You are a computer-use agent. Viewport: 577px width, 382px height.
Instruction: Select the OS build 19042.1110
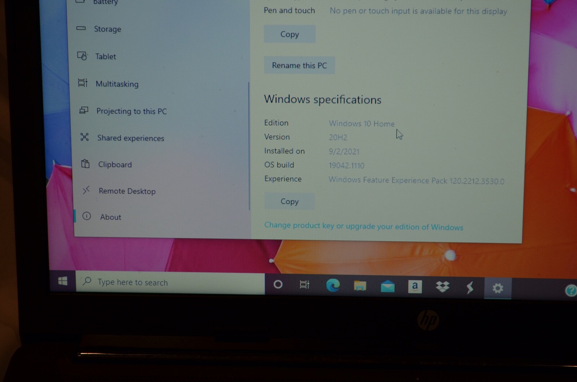347,166
